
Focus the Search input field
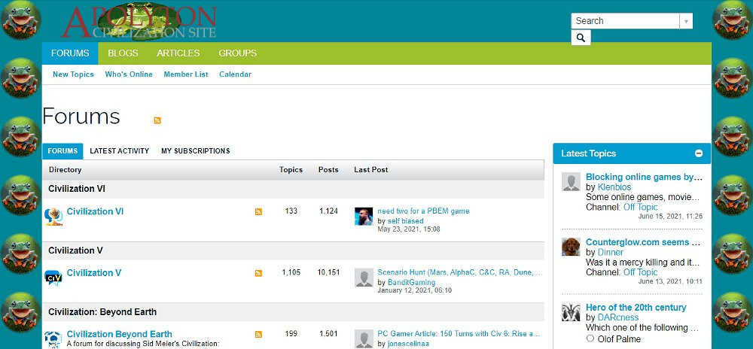pyautogui.click(x=626, y=21)
